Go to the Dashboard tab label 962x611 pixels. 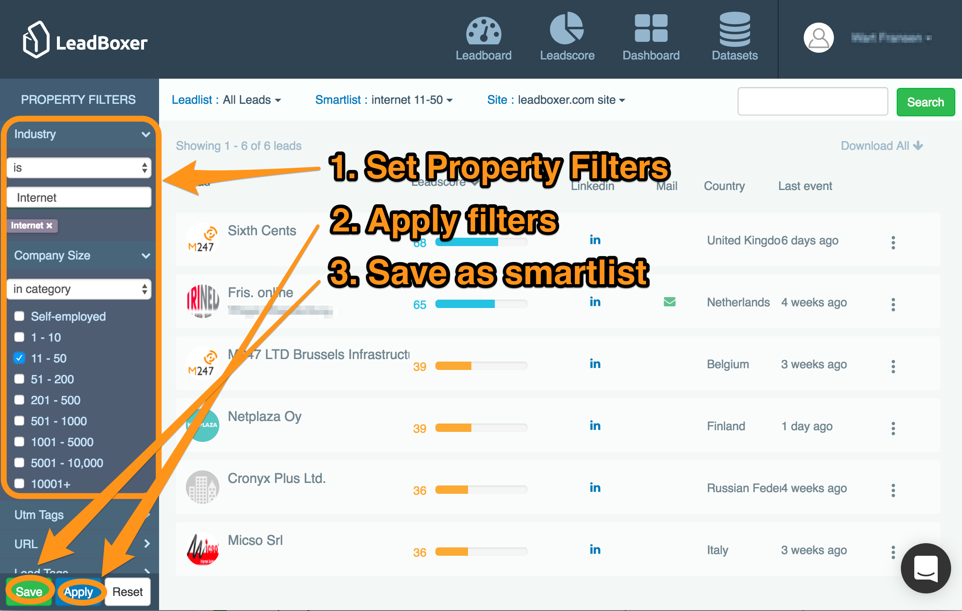point(651,55)
